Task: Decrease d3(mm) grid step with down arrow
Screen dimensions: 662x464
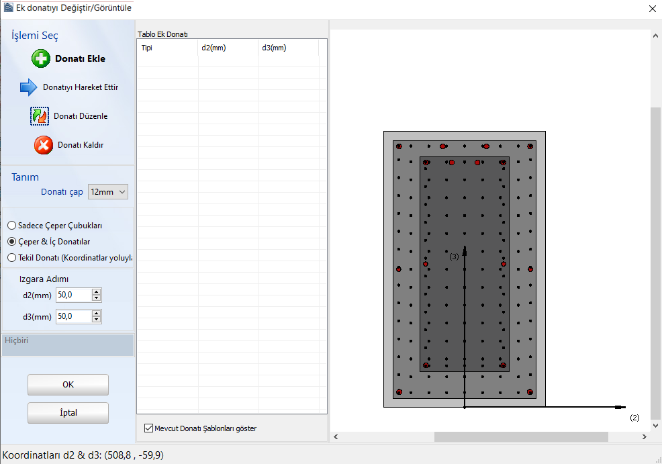Action: [97, 320]
